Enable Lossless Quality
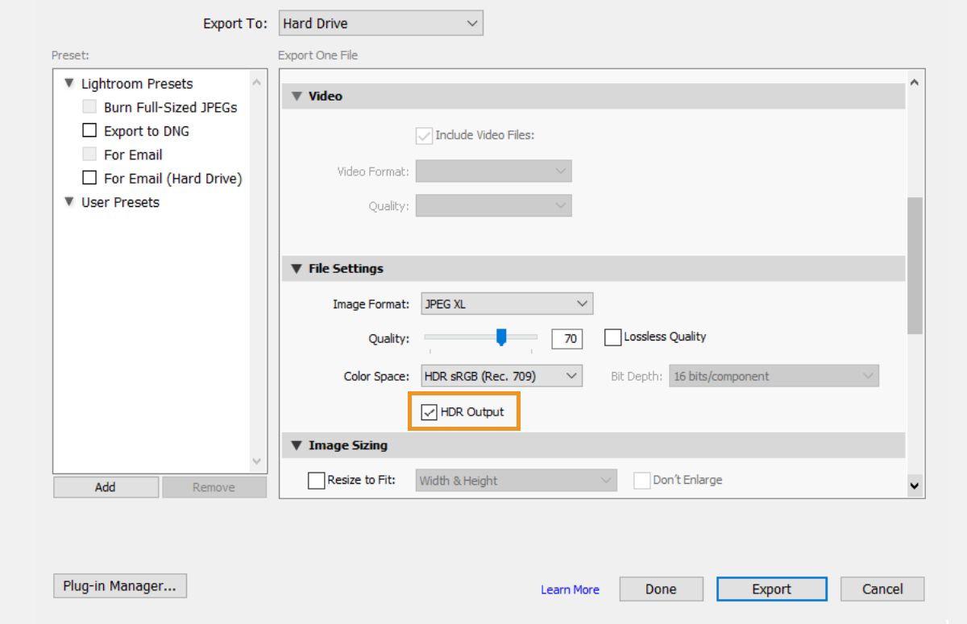The width and height of the screenshot is (967, 624). tap(612, 337)
